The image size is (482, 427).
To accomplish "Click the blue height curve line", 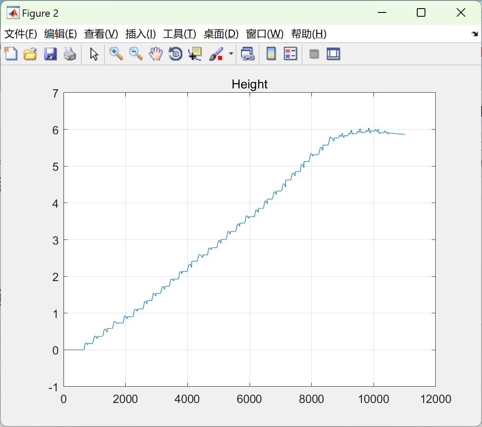I will [234, 231].
